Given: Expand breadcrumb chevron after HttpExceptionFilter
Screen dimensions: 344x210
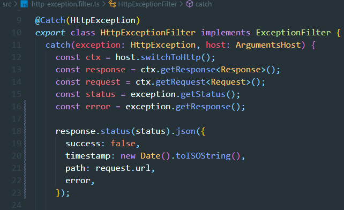Looking at the screenshot, I should (181, 4).
